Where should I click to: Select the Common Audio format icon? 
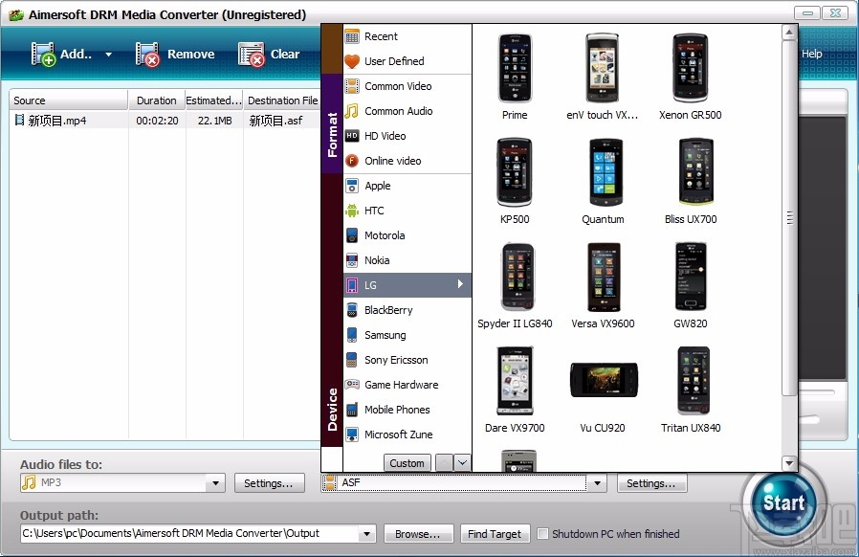354,111
